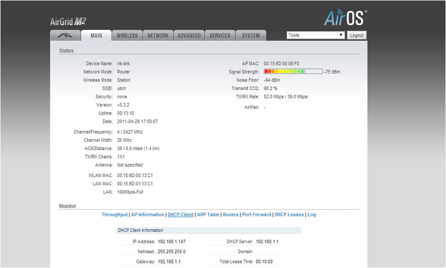Open the Port Forward link
Viewport: 446px width, 268px height.
coord(256,215)
